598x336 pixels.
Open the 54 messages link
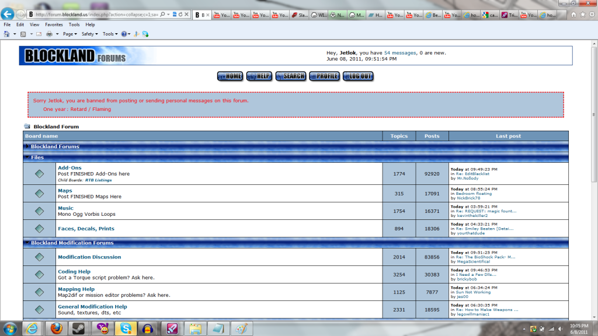pos(400,53)
